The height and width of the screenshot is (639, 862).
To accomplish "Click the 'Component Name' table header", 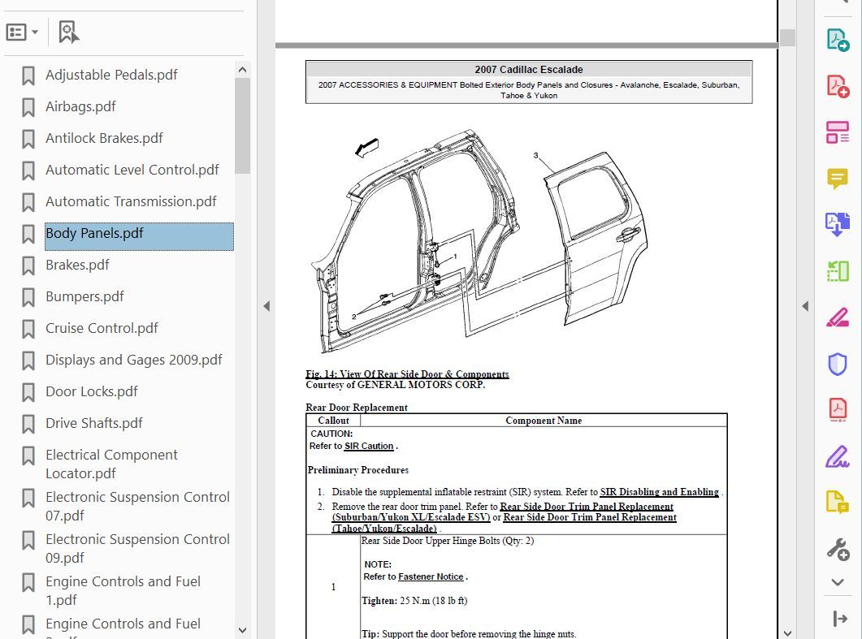I will [544, 421].
